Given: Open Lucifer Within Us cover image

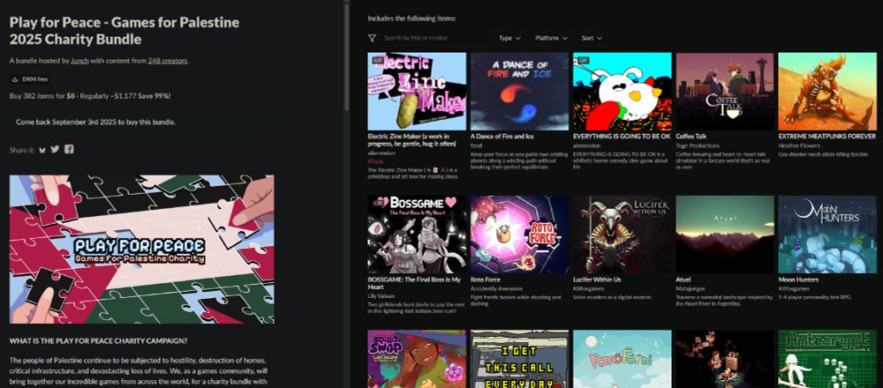Looking at the screenshot, I should tap(623, 235).
